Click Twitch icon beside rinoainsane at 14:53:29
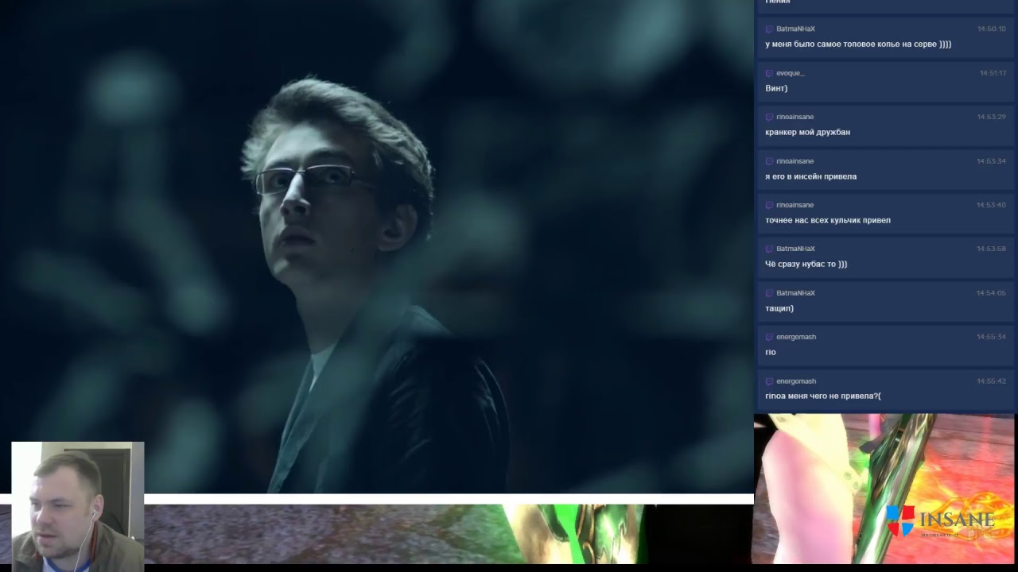The height and width of the screenshot is (572, 1018). coord(769,117)
